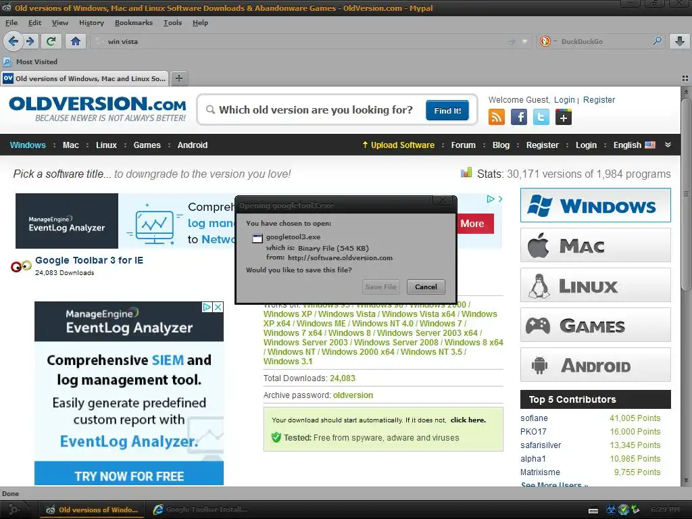Click the AdChoices icon on the EventLog ad
Image resolution: width=692 pixels, height=519 pixels.
pyautogui.click(x=207, y=307)
